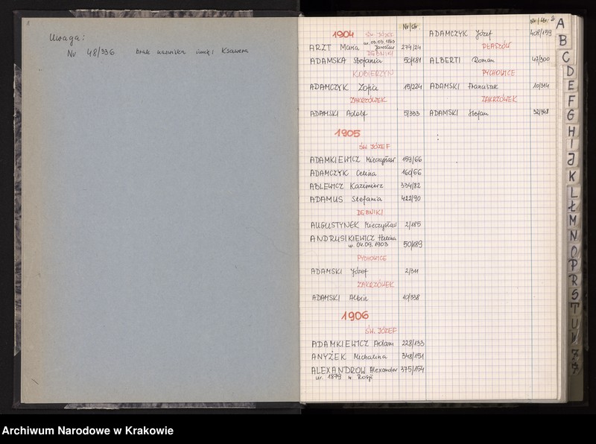Select the entry AUGUSTYNEK Mieczysław
Viewport: 596px width, 444px height.
point(353,226)
